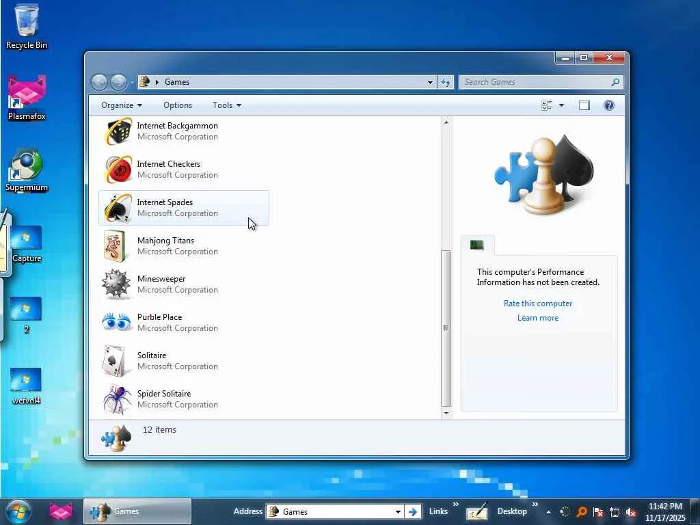
Task: Click Options in the toolbar
Action: point(178,105)
